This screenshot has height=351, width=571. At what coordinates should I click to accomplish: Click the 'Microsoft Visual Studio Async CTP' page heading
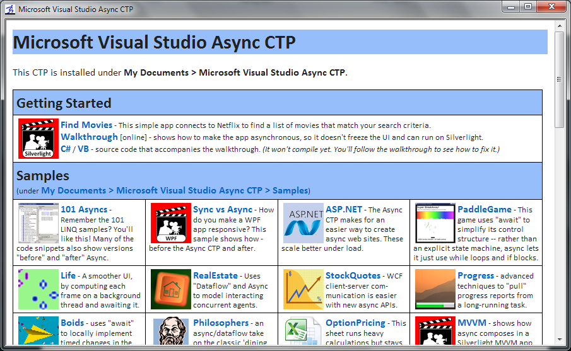(x=154, y=43)
